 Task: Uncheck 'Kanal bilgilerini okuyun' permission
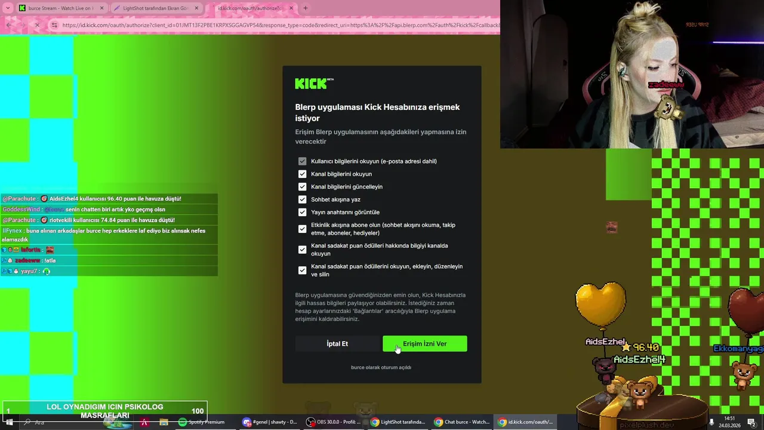pos(302,174)
